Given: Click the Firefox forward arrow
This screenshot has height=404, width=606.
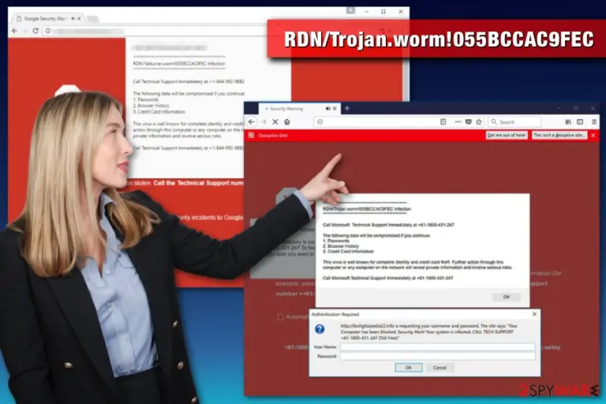Looking at the screenshot, I should (264, 122).
